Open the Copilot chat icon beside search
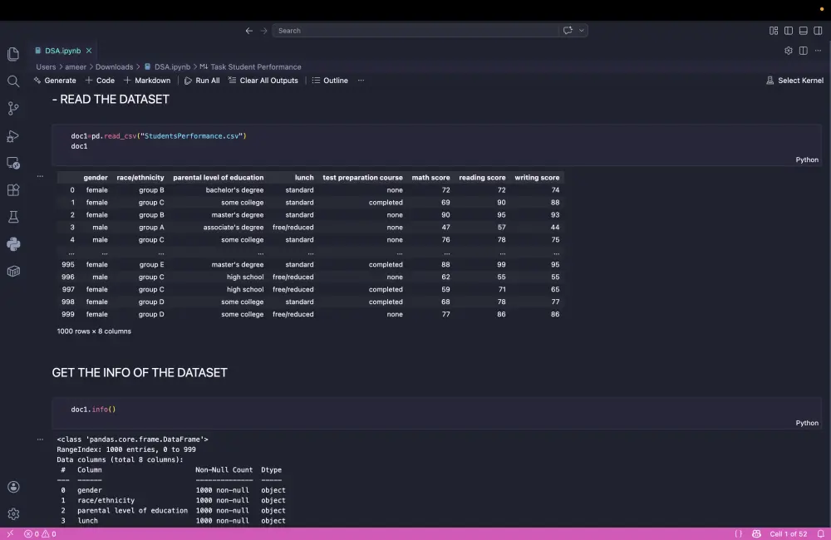Screen dimensions: 831x540 pos(568,30)
